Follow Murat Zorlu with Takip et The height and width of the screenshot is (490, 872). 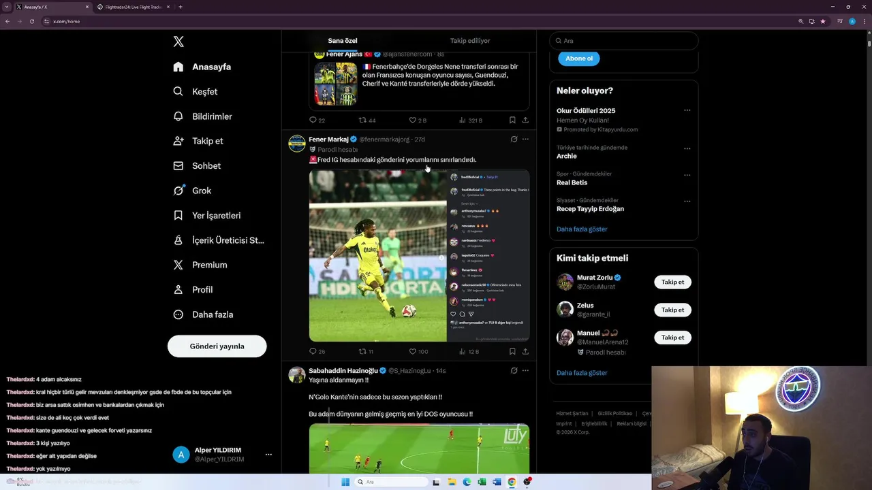point(672,282)
